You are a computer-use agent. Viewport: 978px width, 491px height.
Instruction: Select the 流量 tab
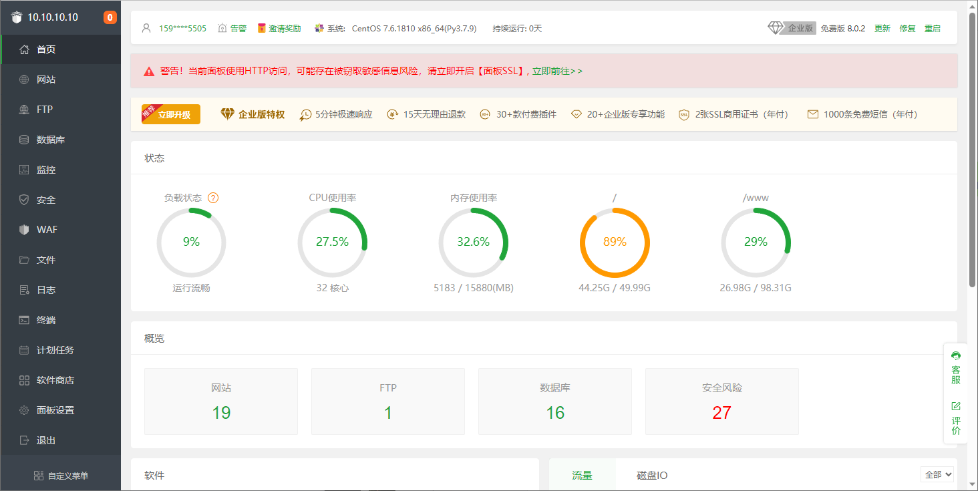pos(582,476)
